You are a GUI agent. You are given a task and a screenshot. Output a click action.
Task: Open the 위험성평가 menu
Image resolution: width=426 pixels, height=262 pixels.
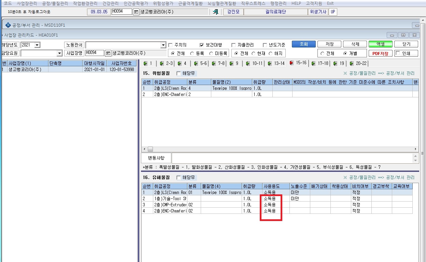coord(163,3)
